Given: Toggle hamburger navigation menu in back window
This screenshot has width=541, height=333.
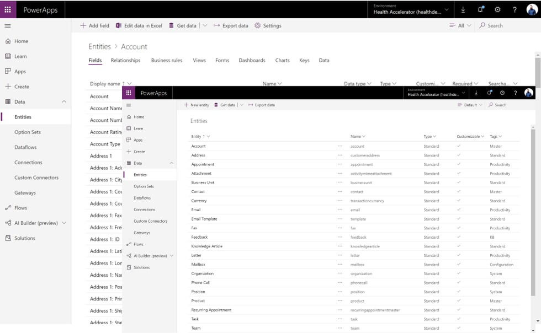Looking at the screenshot, I should click(x=8, y=26).
